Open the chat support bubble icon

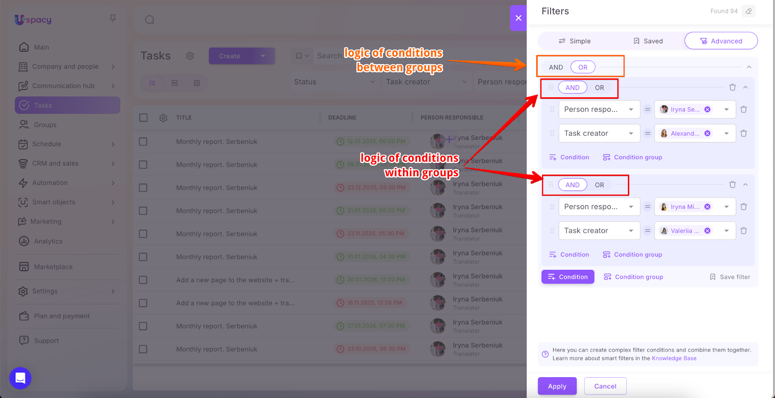coord(20,378)
